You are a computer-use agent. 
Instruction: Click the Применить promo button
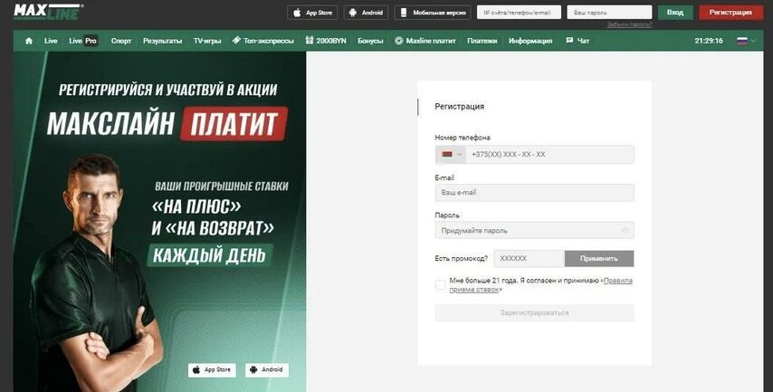point(599,258)
